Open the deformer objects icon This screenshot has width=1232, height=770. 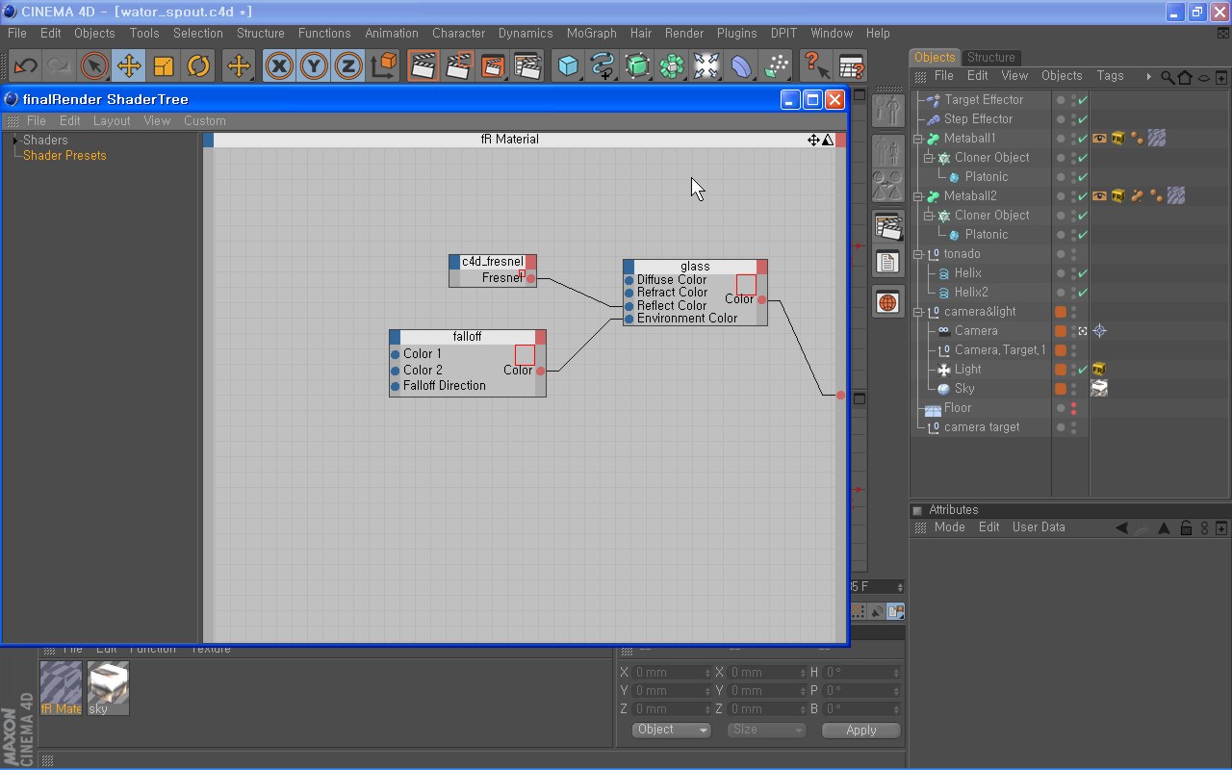[x=741, y=66]
